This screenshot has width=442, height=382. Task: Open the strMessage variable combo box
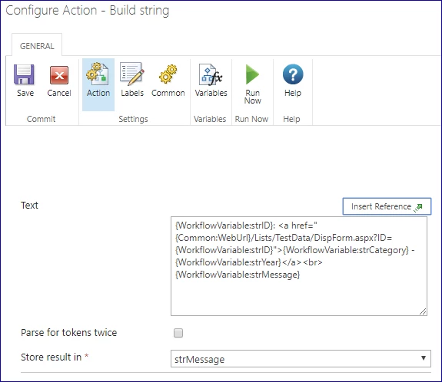click(x=301, y=359)
